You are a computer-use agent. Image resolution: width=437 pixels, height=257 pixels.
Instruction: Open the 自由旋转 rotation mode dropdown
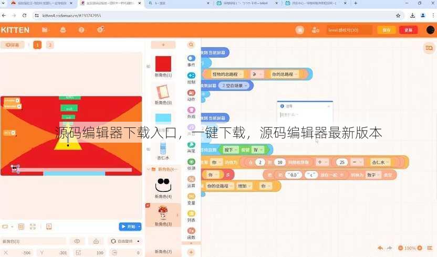click(125, 241)
